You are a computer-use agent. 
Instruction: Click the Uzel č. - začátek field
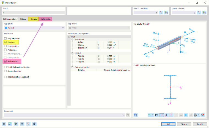point(146,13)
